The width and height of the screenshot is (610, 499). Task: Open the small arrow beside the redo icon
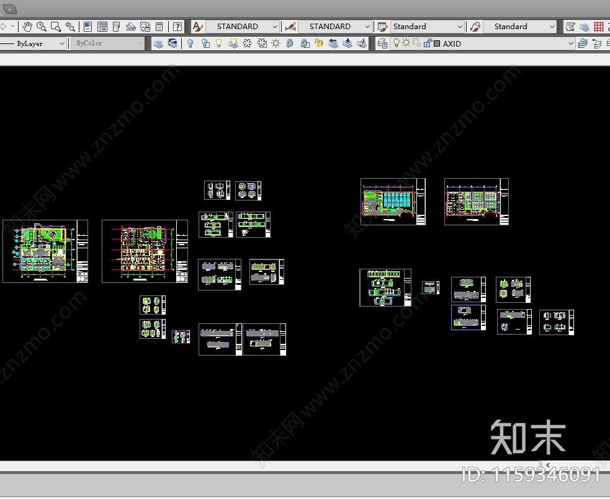(12, 27)
